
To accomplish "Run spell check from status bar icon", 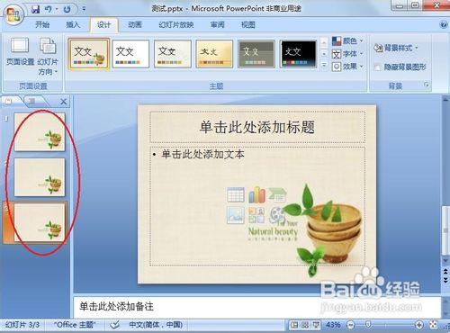I will tap(114, 325).
